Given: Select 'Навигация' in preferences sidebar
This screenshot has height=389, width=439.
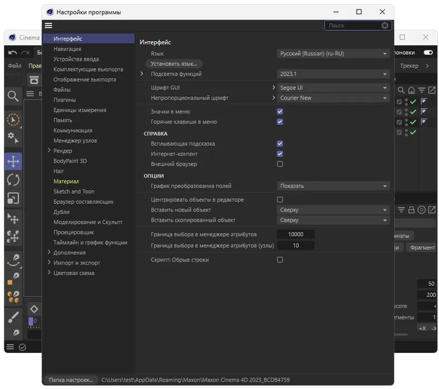Looking at the screenshot, I should (x=67, y=49).
